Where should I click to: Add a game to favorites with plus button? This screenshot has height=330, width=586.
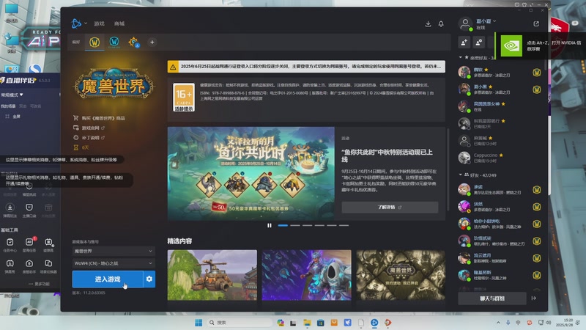pyautogui.click(x=152, y=43)
